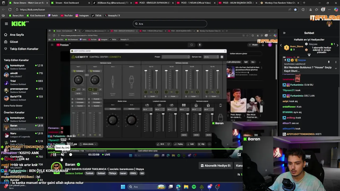
Task: Pause the live stream playback
Action: click(x=54, y=155)
